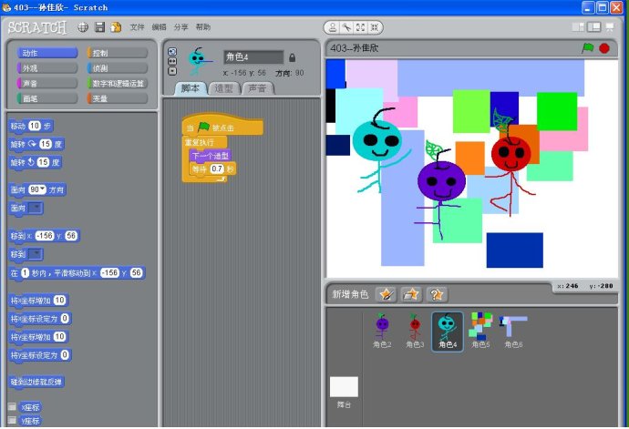Click the green flag to start
The image size is (629, 429).
pos(588,48)
